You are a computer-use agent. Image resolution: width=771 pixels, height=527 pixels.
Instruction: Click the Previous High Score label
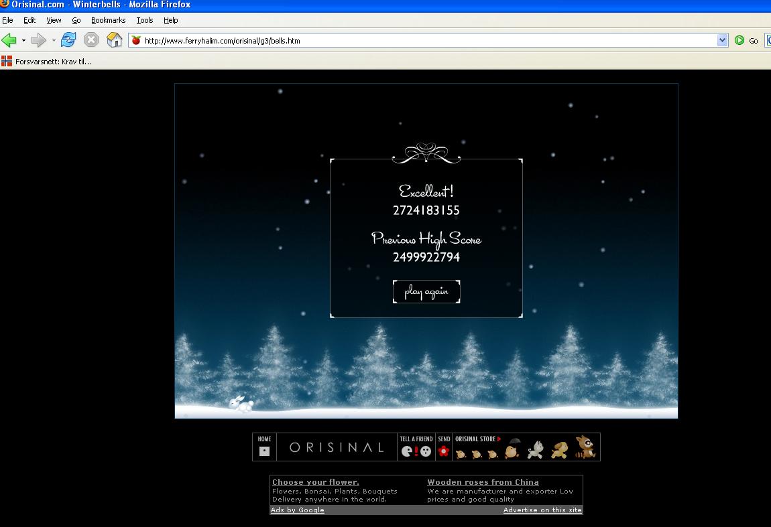click(x=426, y=239)
